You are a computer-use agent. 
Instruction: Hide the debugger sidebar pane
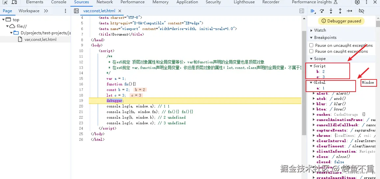tap(301, 11)
